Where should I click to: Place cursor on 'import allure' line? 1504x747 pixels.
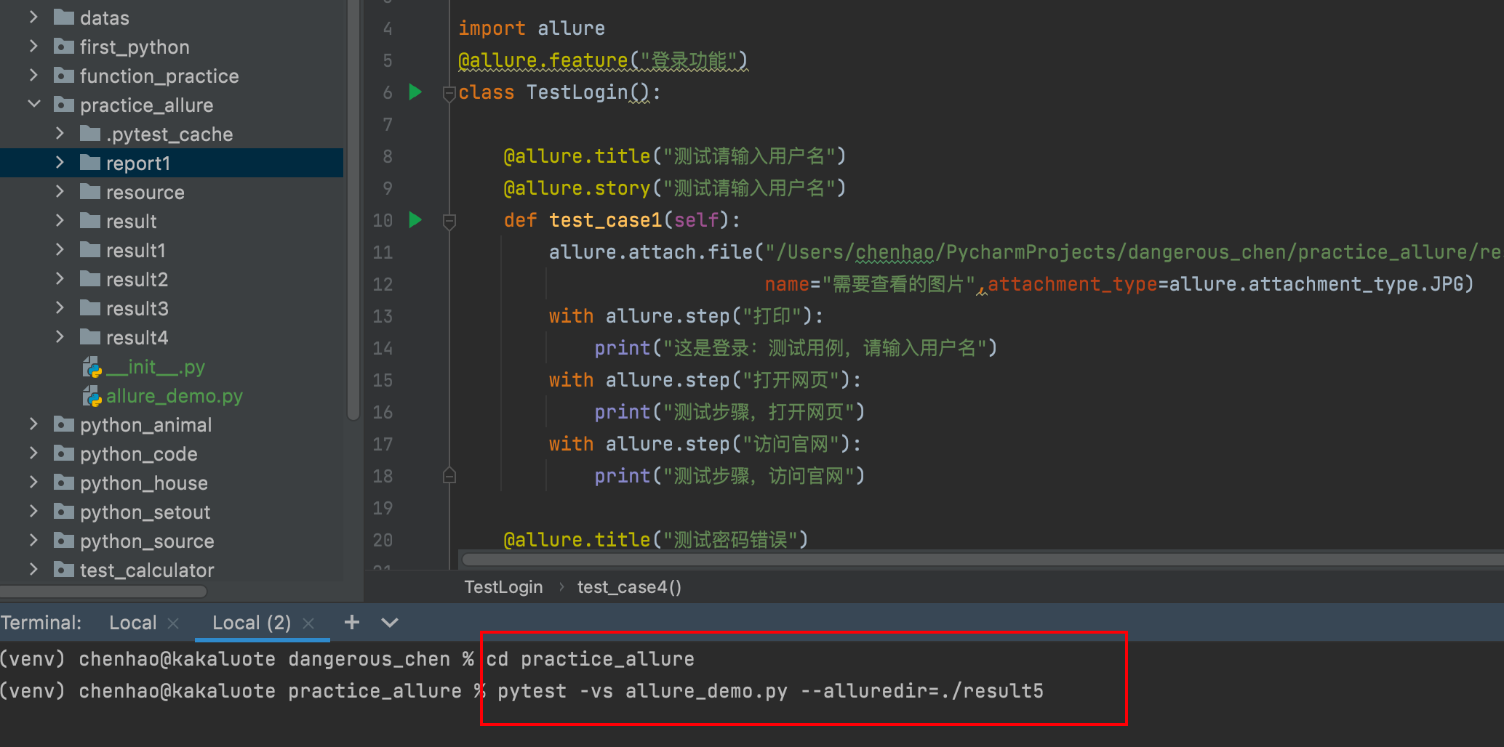(x=532, y=28)
